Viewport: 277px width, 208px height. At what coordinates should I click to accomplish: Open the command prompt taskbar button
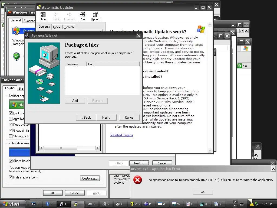click(x=35, y=204)
